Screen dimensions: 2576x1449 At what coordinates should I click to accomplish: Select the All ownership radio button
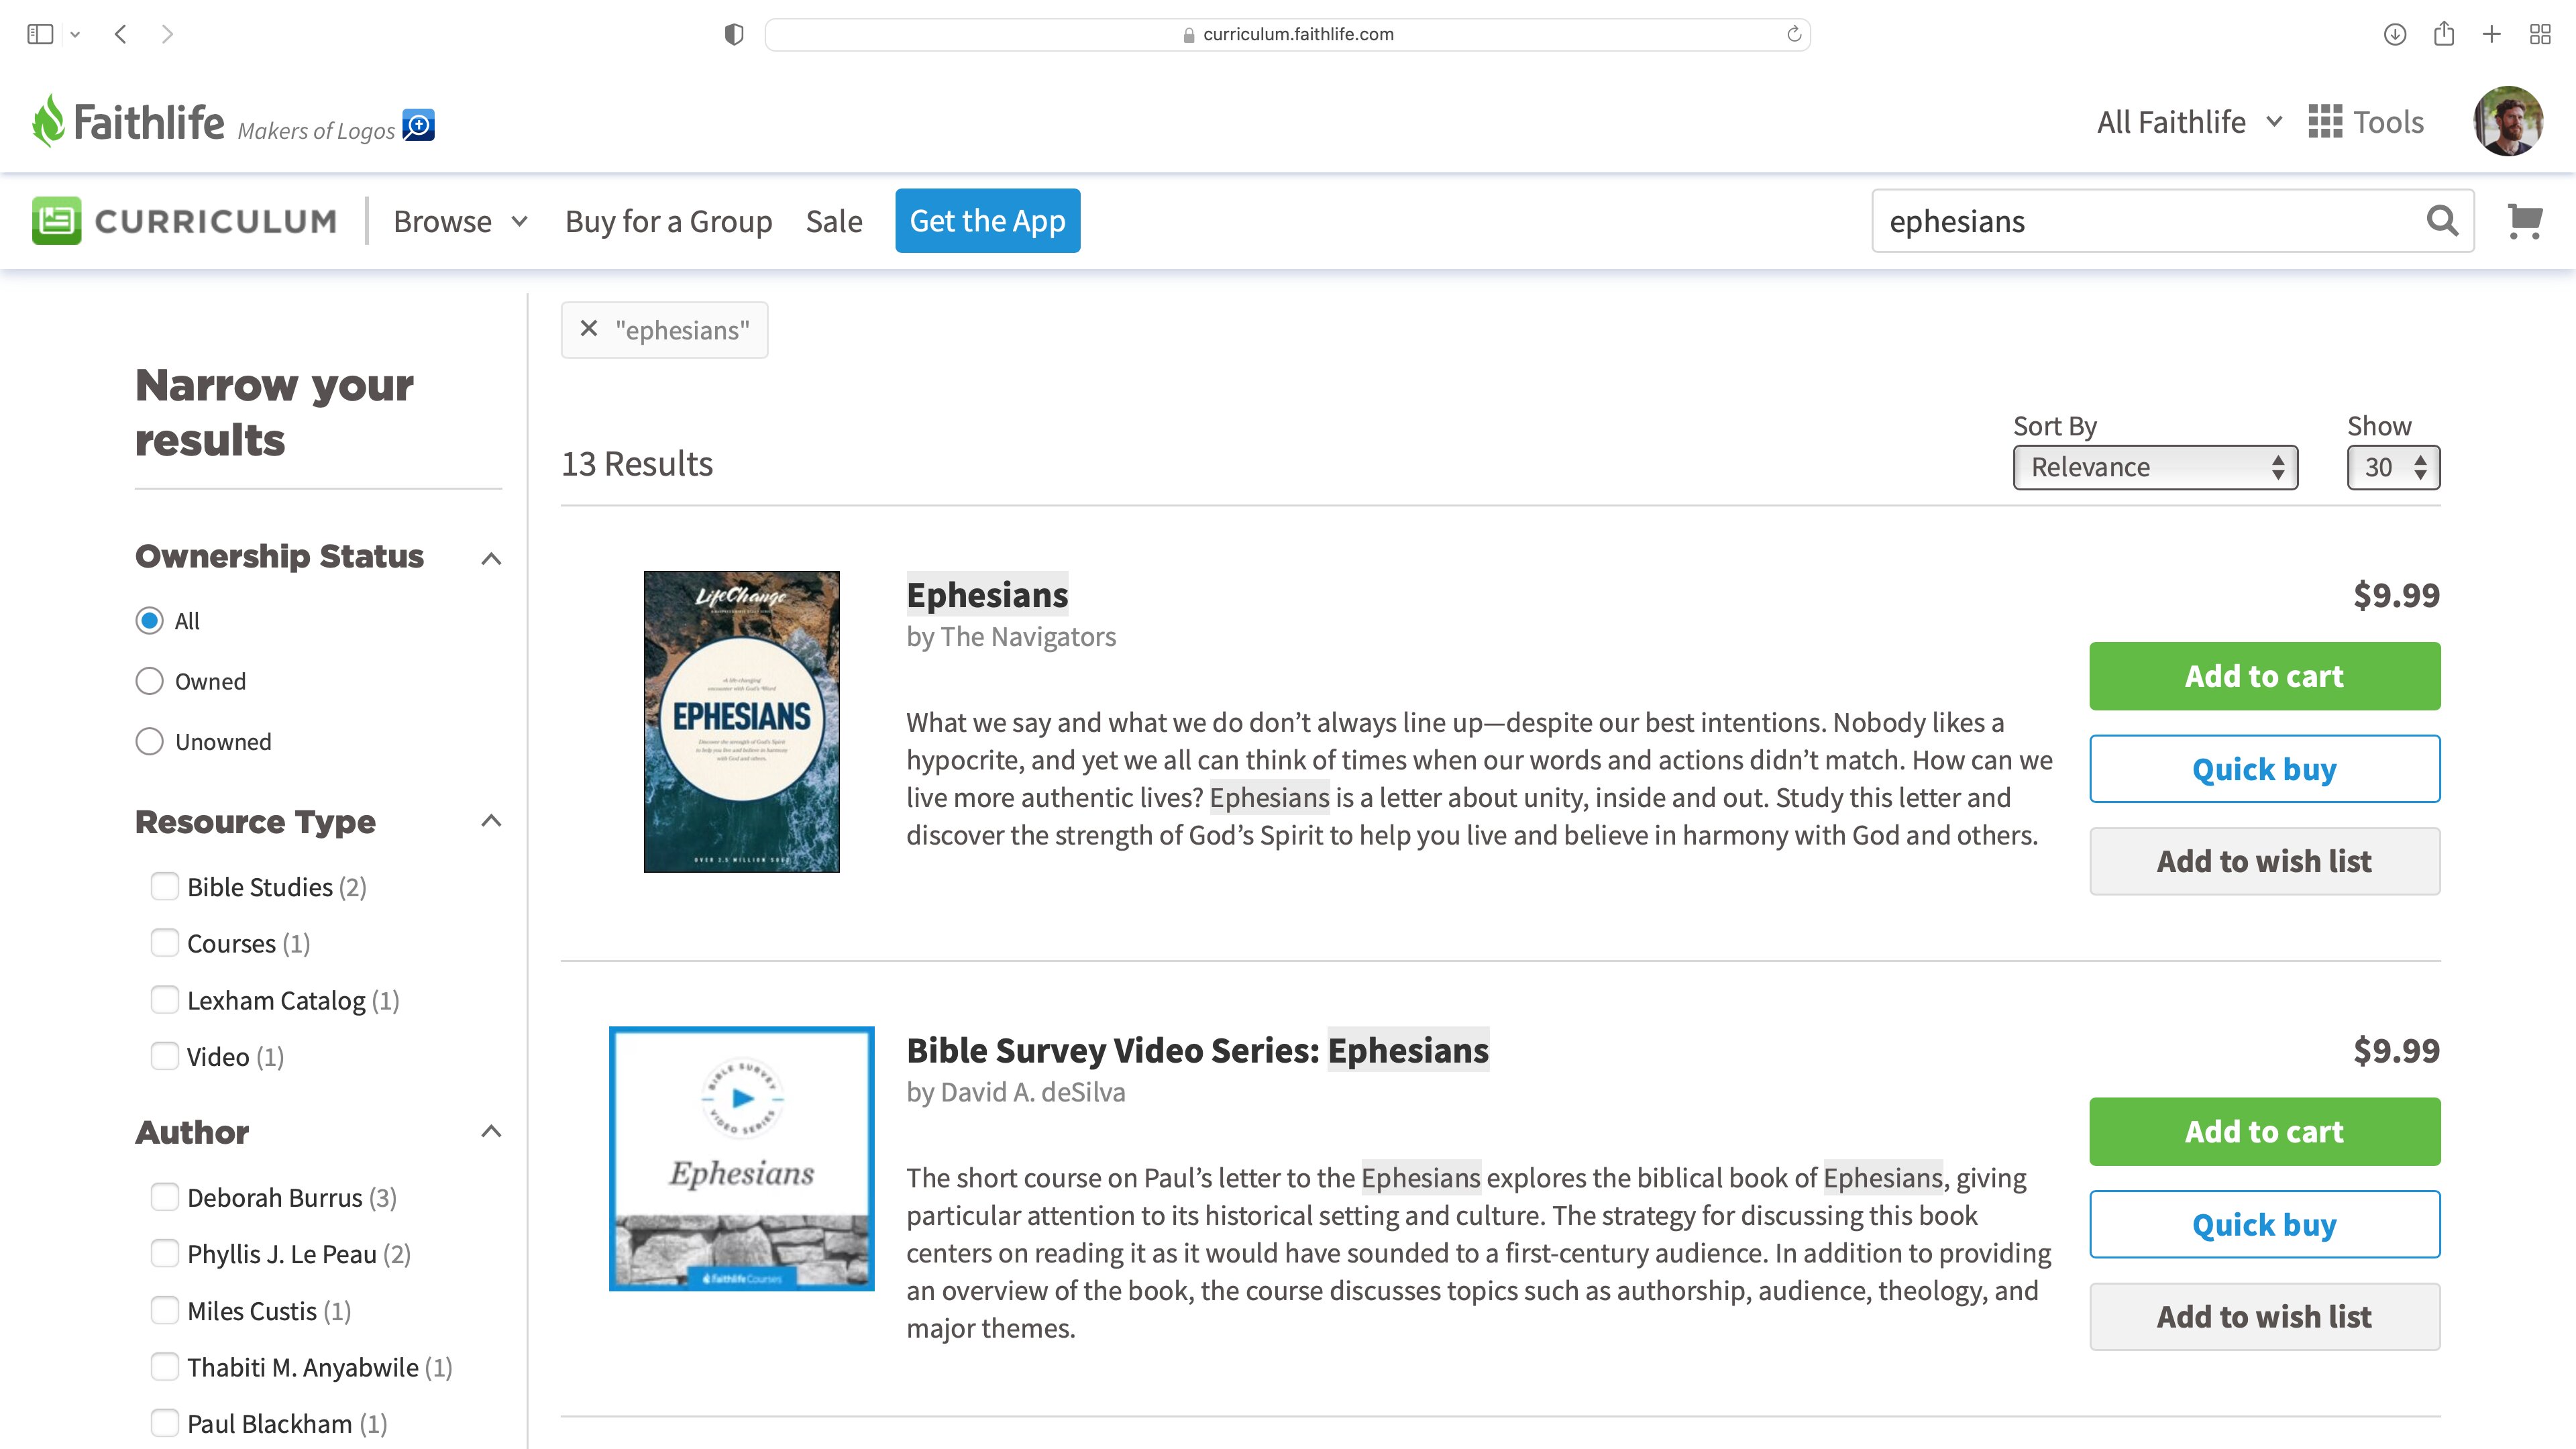coord(149,621)
